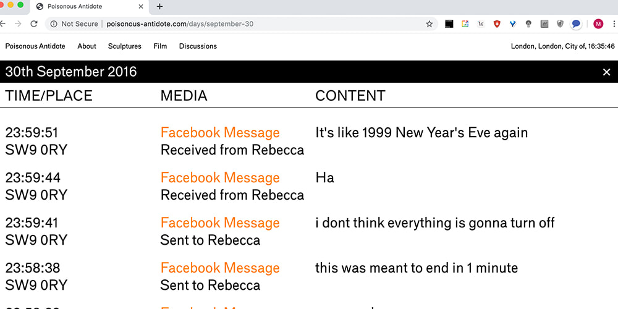Open a new browser tab
Viewport: 618px width, 309px height.
[159, 6]
